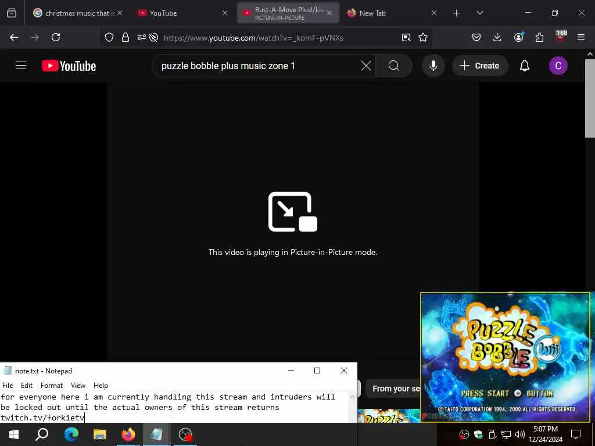
Task: Open the Firefox hamburger application menu
Action: click(581, 37)
